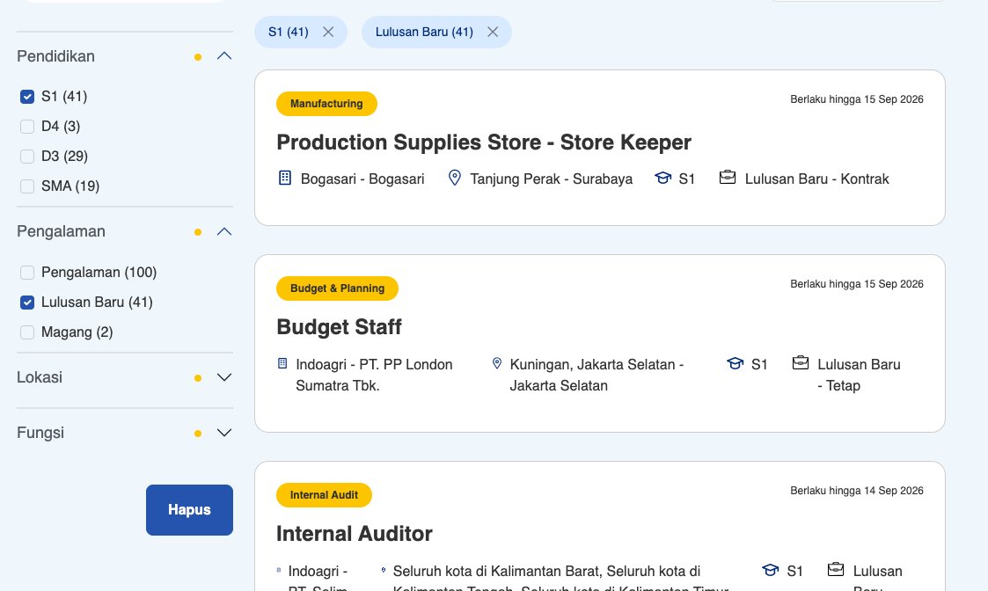Check the D4 (3) checkbox
Image resolution: width=988 pixels, height=591 pixels.
click(x=27, y=127)
